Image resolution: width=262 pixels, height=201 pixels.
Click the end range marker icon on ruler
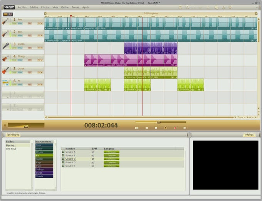click(256, 13)
